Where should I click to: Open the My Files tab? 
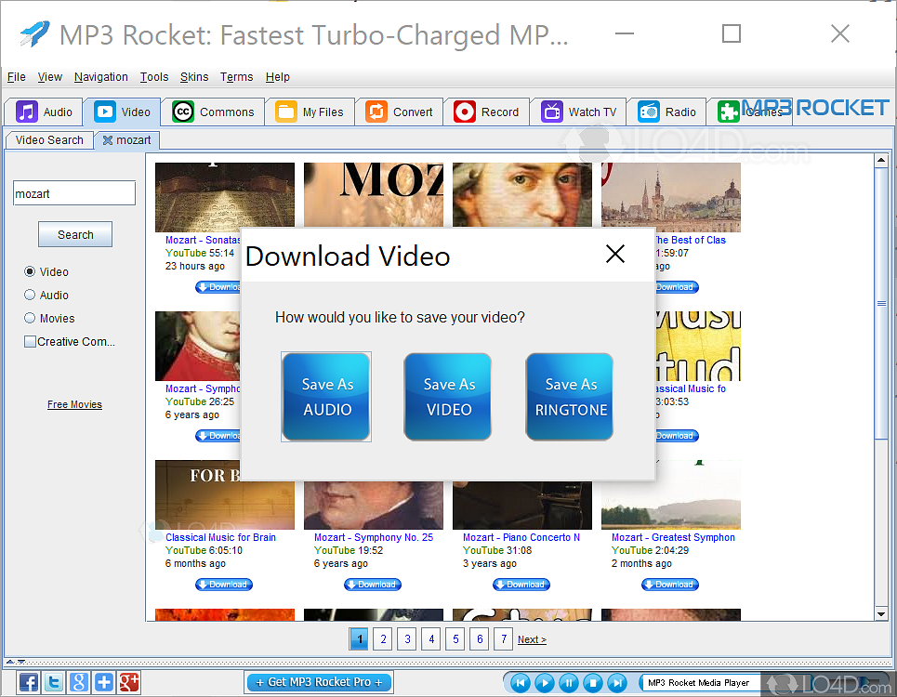(310, 112)
